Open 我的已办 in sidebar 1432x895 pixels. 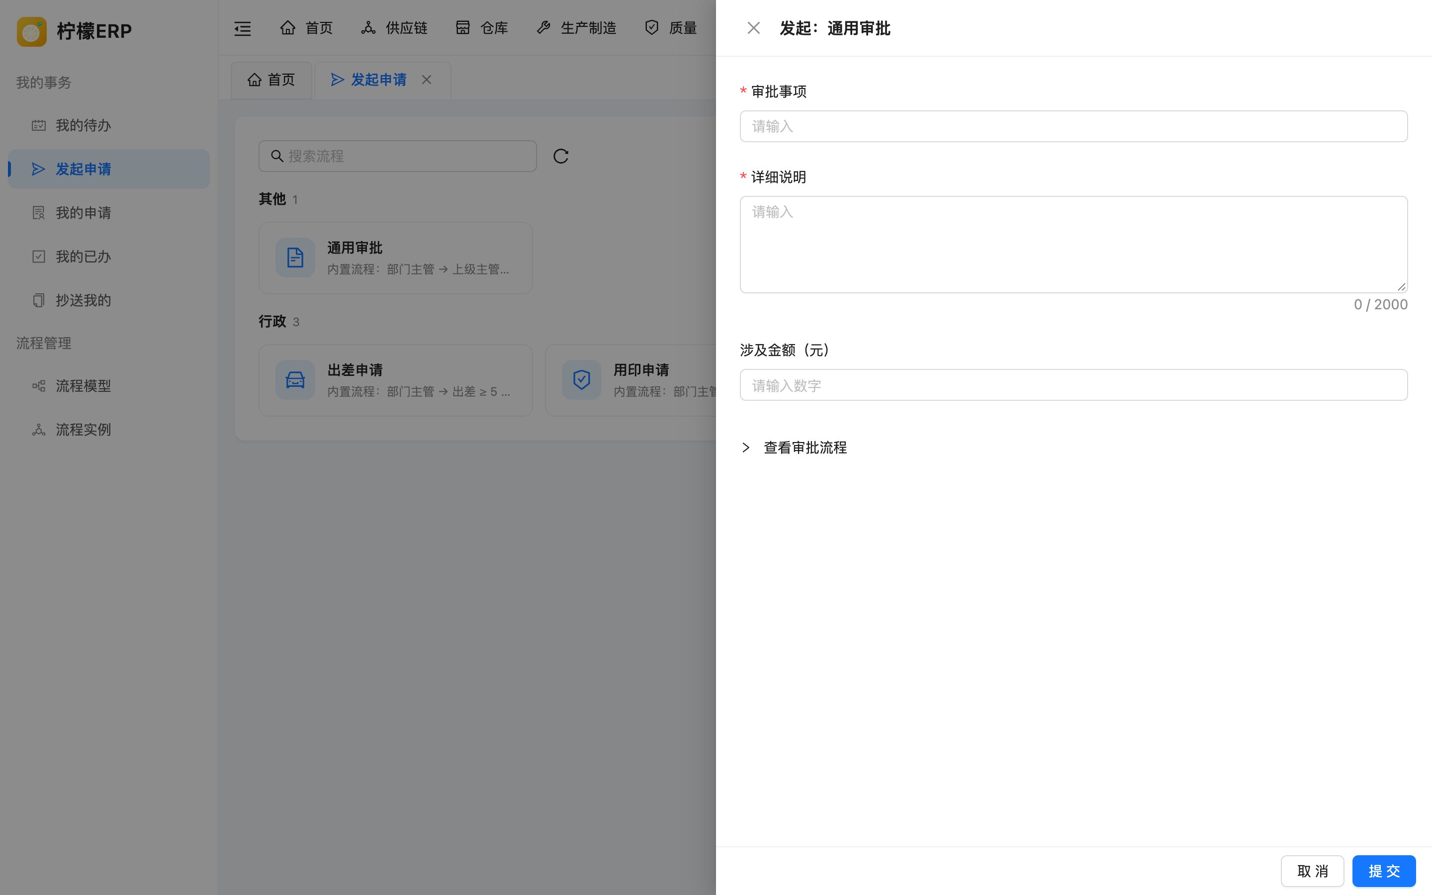click(109, 257)
